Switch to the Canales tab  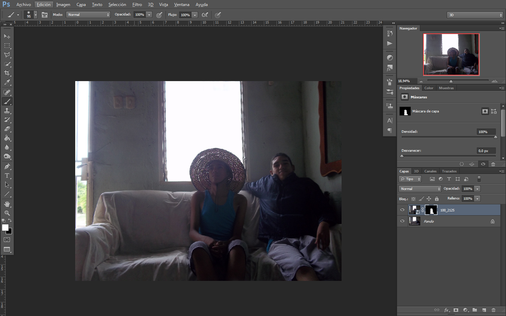430,171
